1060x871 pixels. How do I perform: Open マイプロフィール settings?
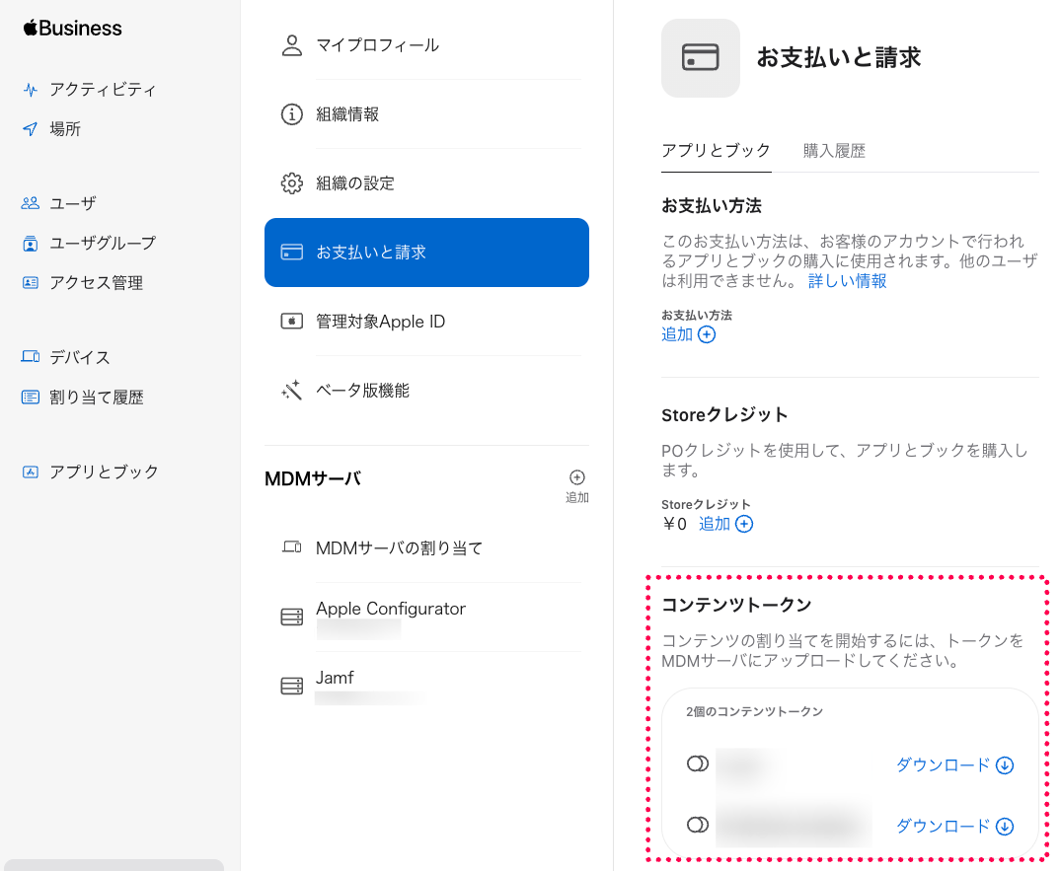point(426,45)
